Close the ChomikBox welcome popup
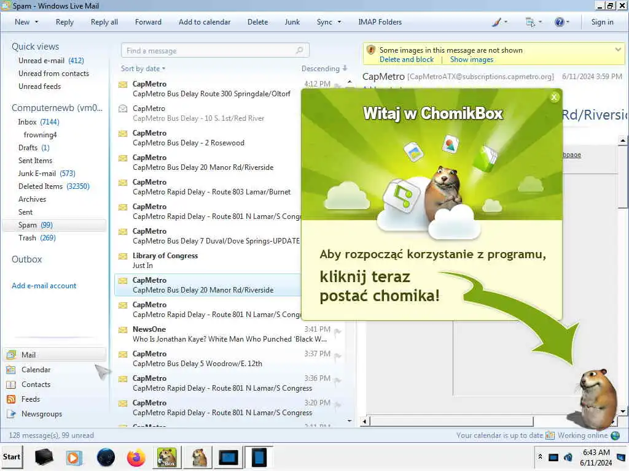Viewport: 629px width, 471px height. click(554, 97)
